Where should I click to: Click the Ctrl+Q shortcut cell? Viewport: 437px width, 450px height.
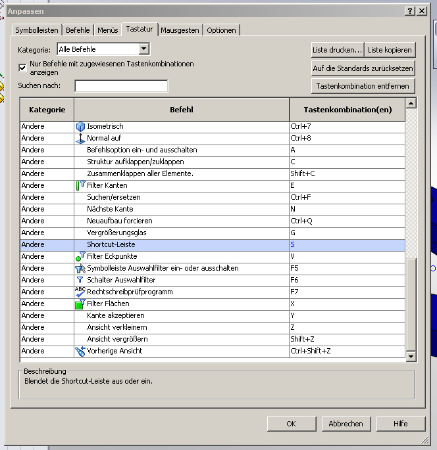tap(347, 221)
